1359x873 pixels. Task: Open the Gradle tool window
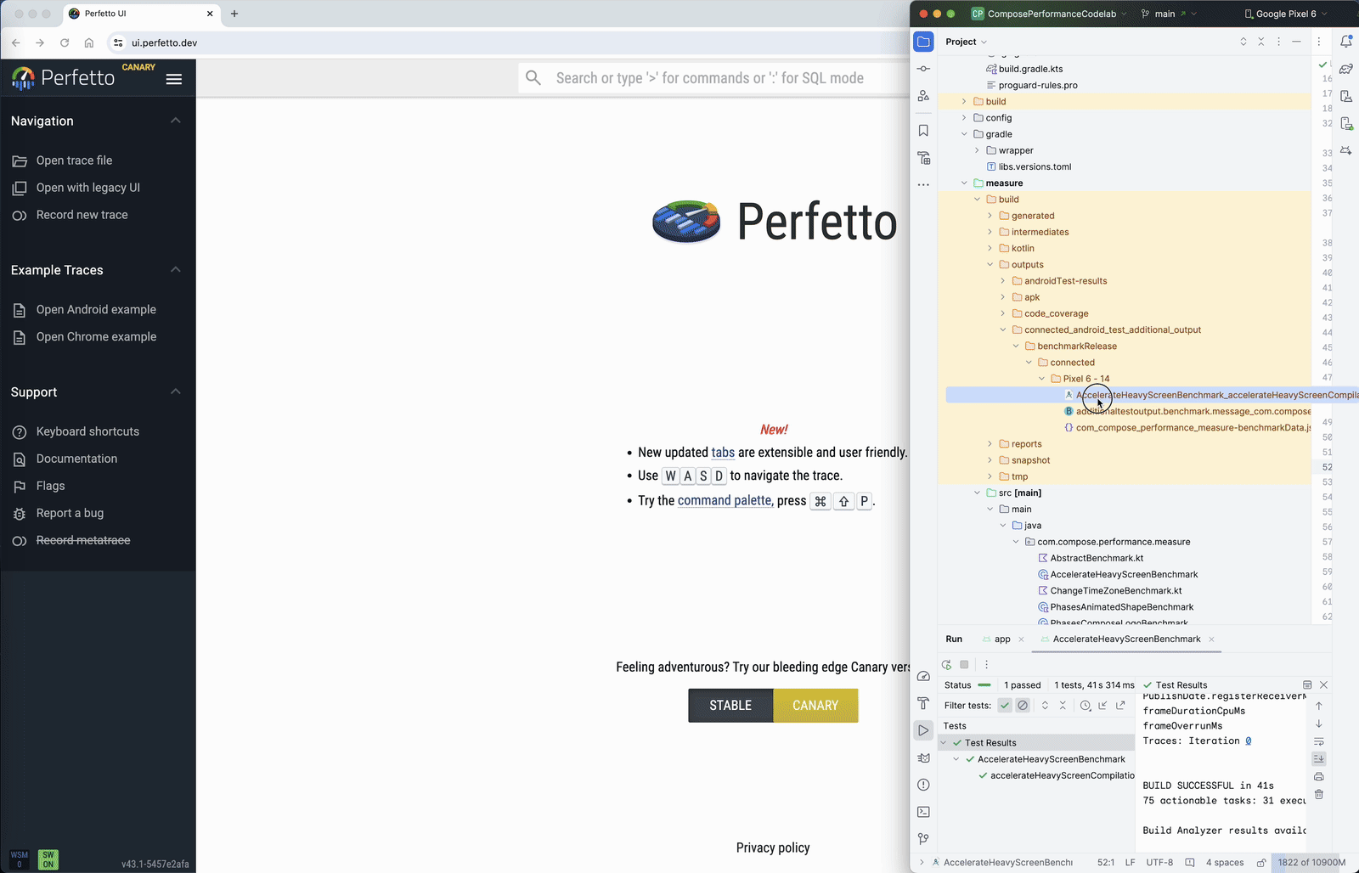tap(1346, 69)
